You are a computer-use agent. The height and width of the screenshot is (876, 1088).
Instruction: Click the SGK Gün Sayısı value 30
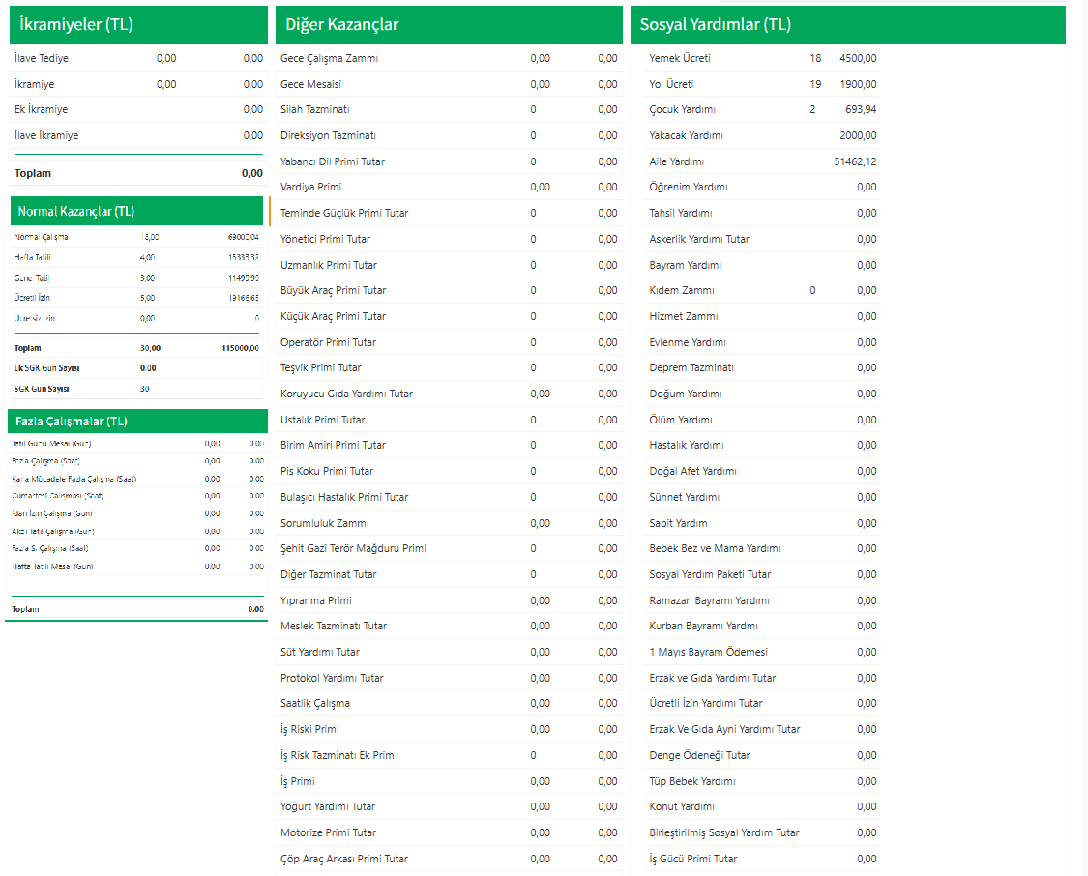pyautogui.click(x=145, y=389)
